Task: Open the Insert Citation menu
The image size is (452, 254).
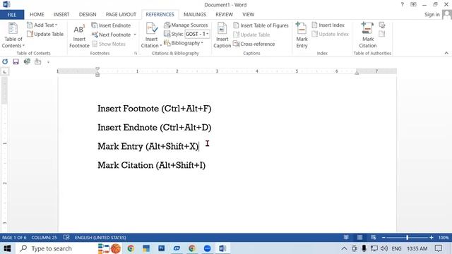Action: point(151,35)
